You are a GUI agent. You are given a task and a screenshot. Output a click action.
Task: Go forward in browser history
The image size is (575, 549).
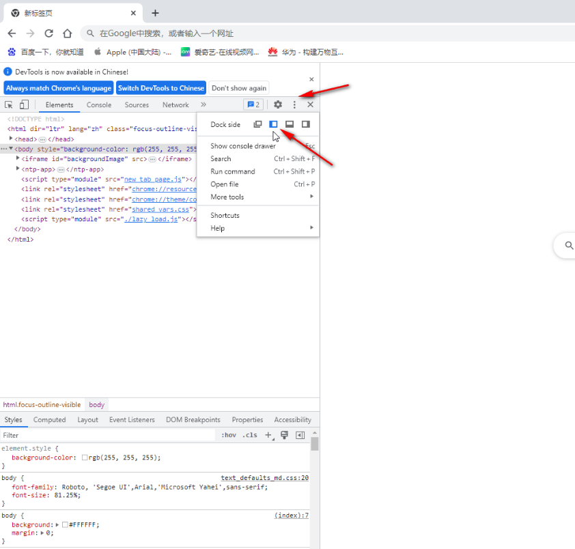pyautogui.click(x=31, y=33)
